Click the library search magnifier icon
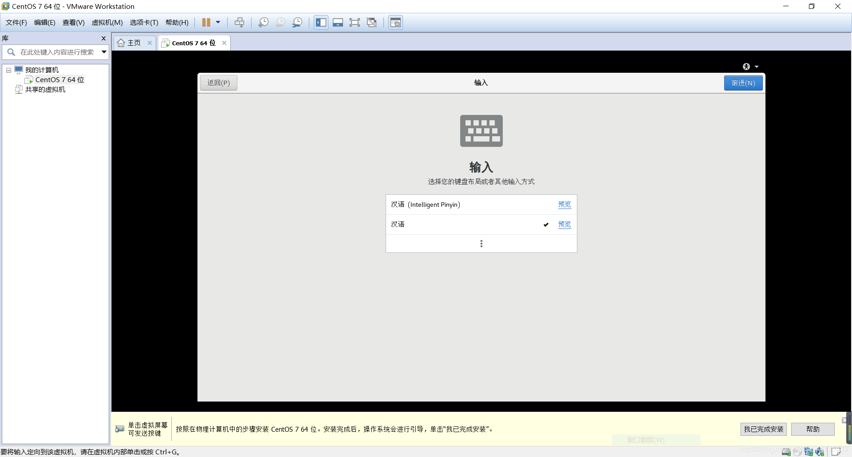 (x=11, y=52)
